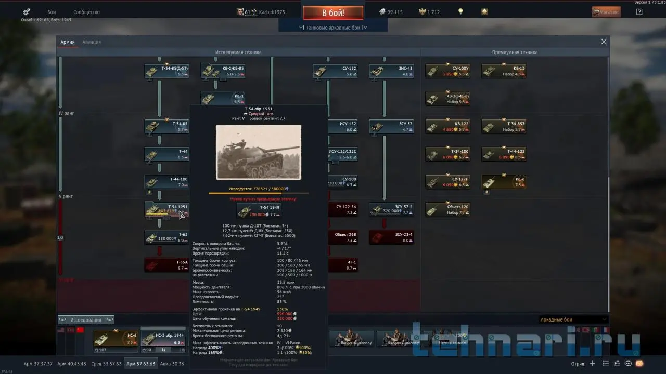This screenshot has height=374, width=666.
Task: Collapse the Исследования panel header
Action: click(x=86, y=320)
